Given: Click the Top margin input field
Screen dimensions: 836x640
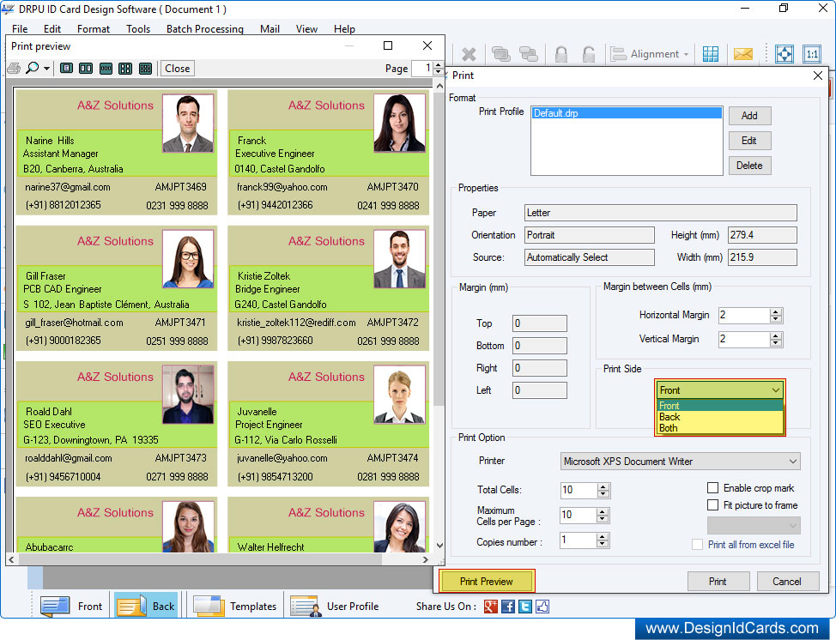Looking at the screenshot, I should (540, 323).
